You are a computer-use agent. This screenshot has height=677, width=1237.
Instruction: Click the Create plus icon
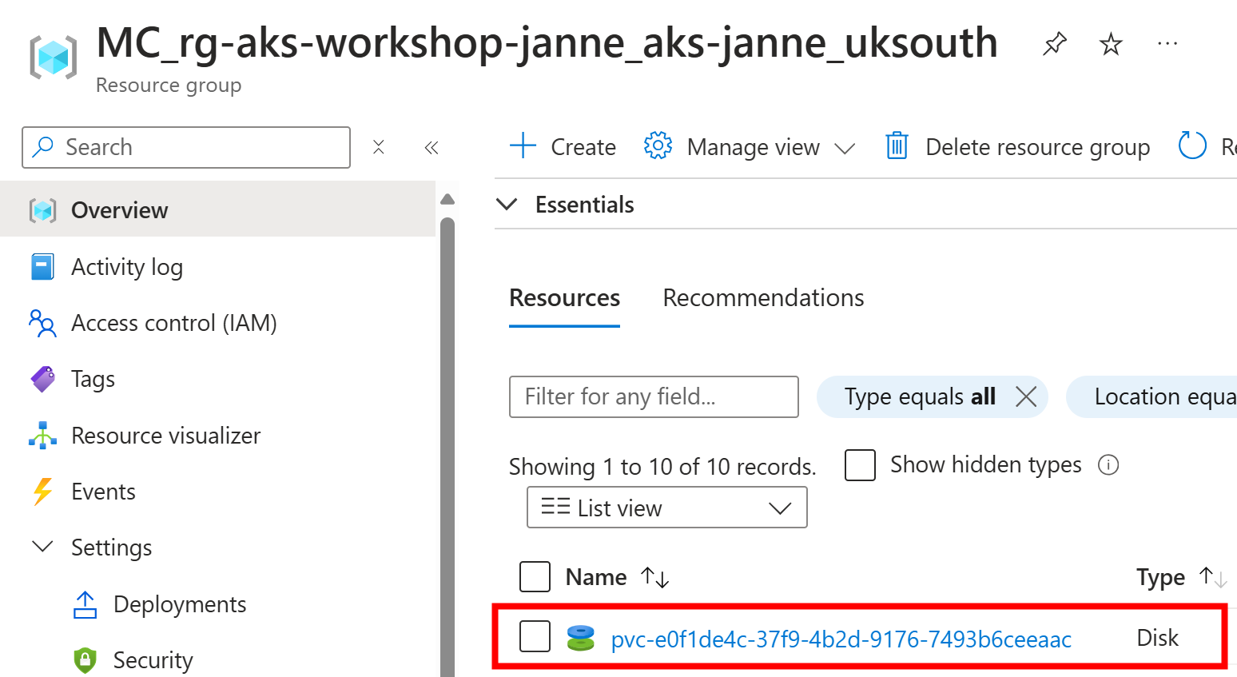523,146
